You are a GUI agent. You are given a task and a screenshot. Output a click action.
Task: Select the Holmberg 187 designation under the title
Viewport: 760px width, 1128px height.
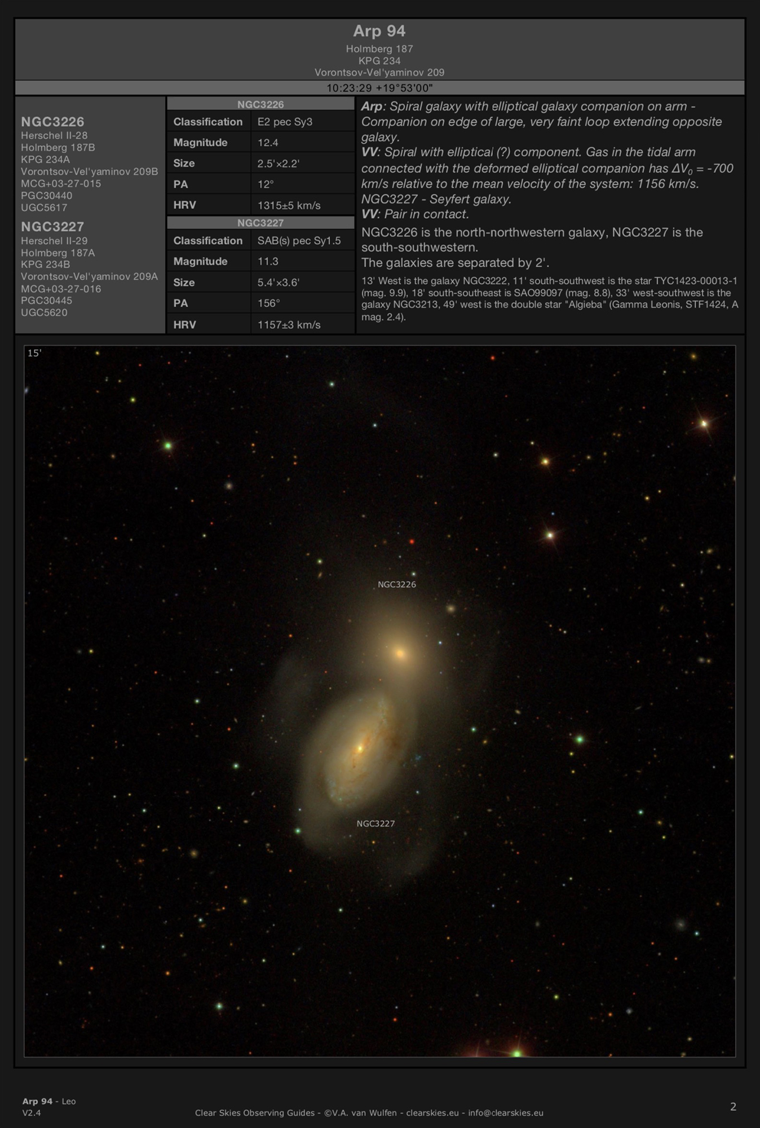coord(379,49)
